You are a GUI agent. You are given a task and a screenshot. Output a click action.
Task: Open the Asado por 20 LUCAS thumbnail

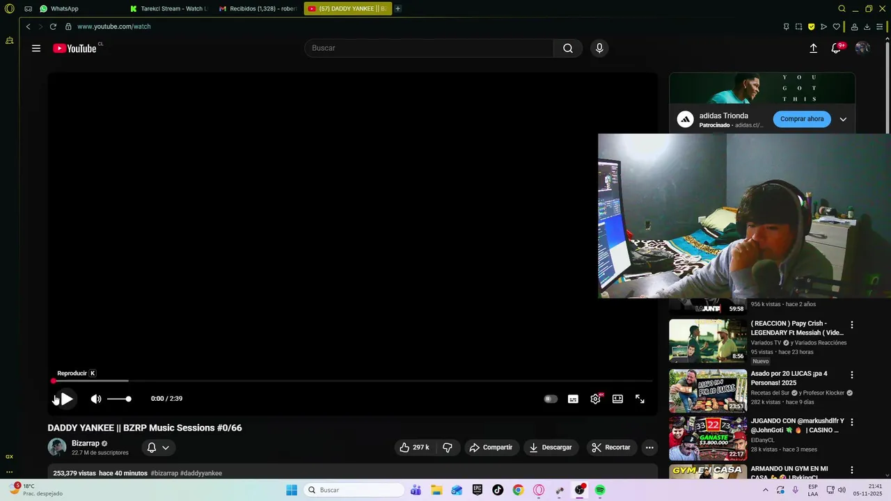coord(708,390)
